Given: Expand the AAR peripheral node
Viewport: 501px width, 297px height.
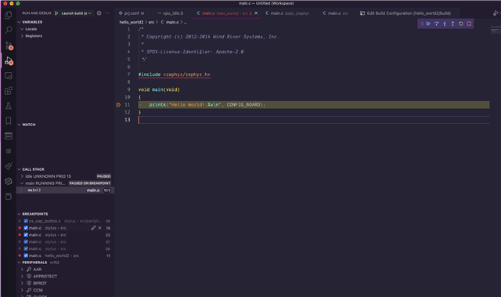Looking at the screenshot, I should (x=22, y=270).
